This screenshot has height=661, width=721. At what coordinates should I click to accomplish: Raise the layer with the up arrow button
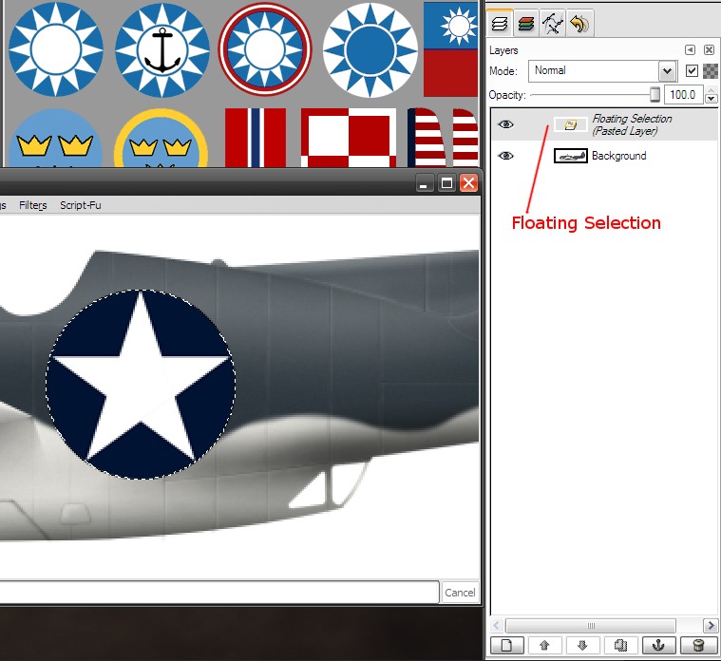pos(545,646)
